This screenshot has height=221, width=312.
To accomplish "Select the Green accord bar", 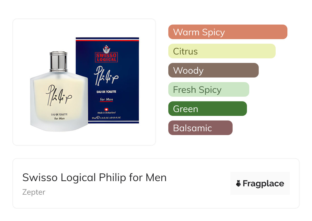I will point(207,109).
